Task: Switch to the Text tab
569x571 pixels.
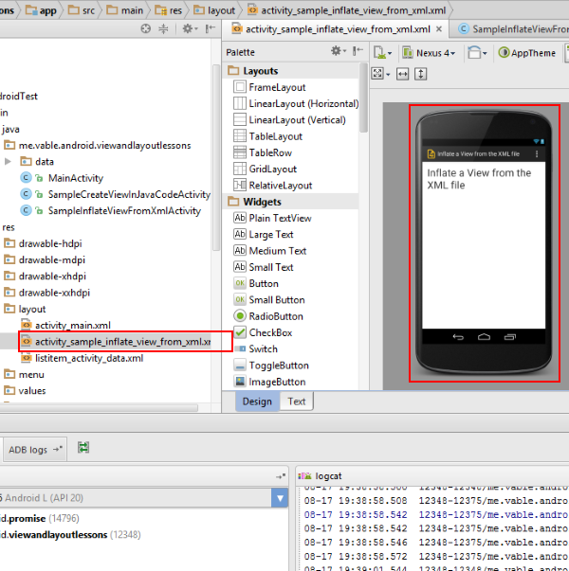Action: (297, 401)
